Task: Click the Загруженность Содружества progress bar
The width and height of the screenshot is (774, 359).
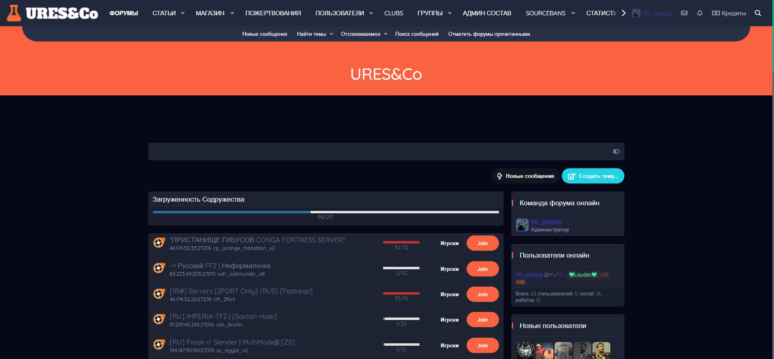Action: coord(325,212)
